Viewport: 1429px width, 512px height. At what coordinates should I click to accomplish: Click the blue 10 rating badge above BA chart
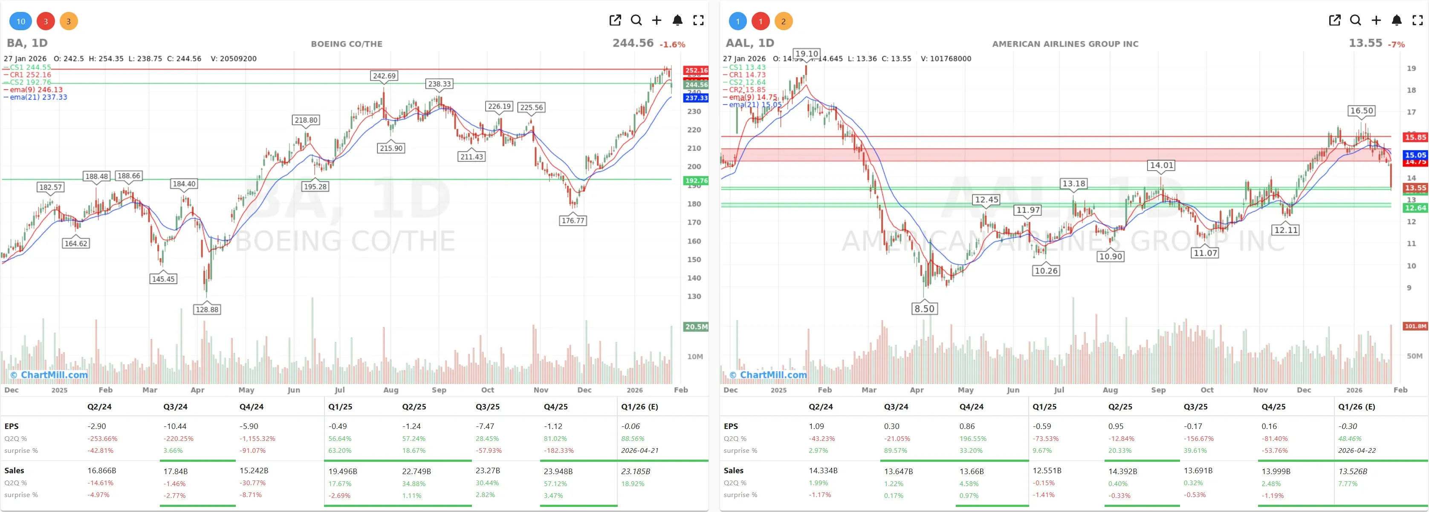[20, 21]
